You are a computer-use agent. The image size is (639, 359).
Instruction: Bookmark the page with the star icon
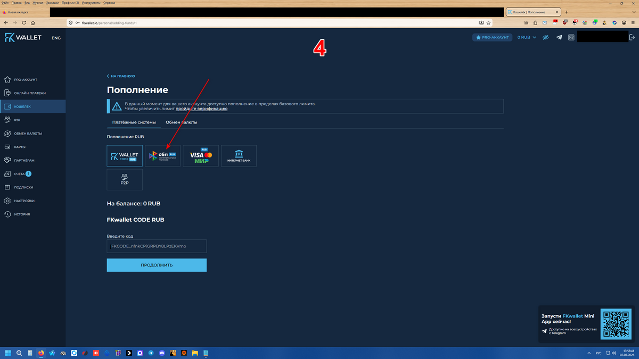[489, 23]
